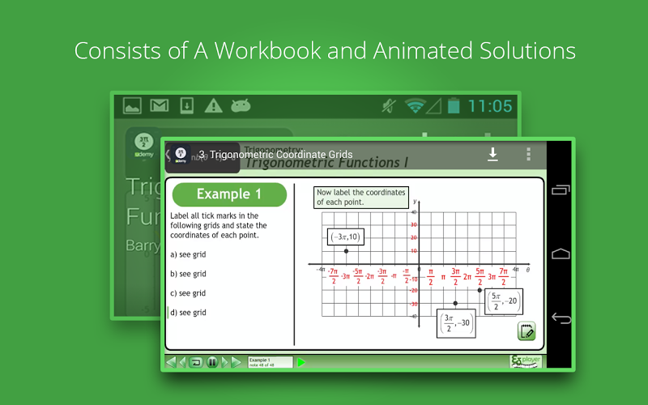Click the '3. Trigonometric Coordinate Grids' title

tap(275, 155)
